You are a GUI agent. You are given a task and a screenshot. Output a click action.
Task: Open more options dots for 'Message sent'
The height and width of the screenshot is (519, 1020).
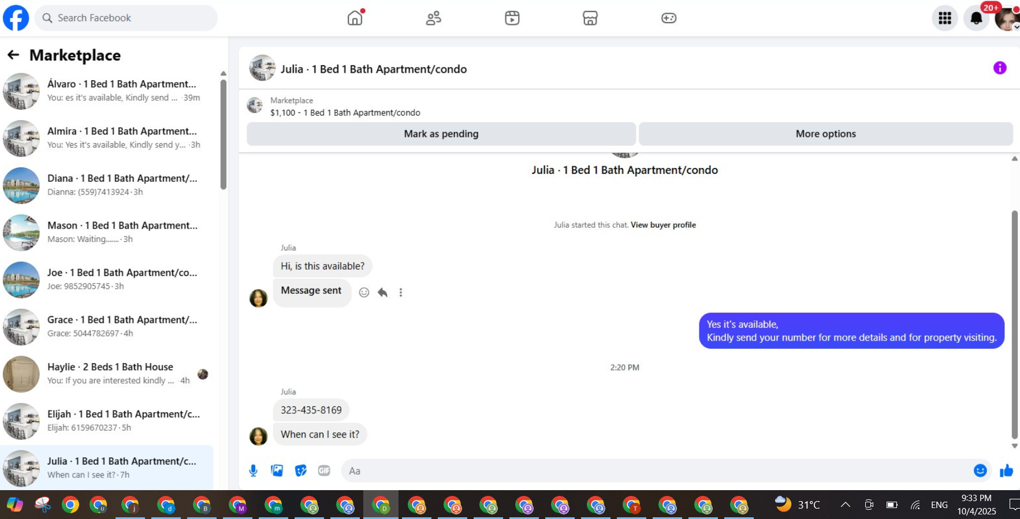coord(401,292)
